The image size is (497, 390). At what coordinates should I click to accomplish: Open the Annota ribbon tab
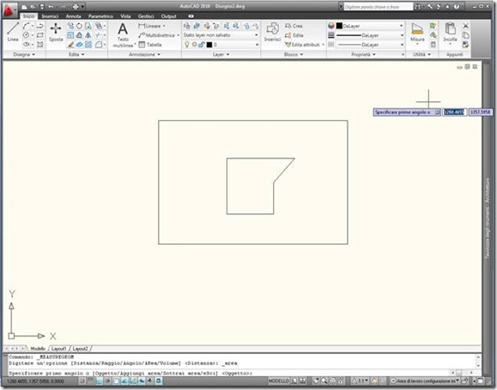point(73,15)
